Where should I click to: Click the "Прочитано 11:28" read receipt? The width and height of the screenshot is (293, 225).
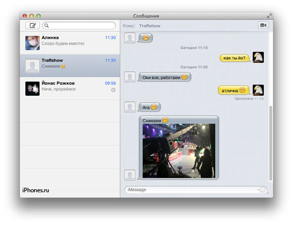(x=249, y=99)
